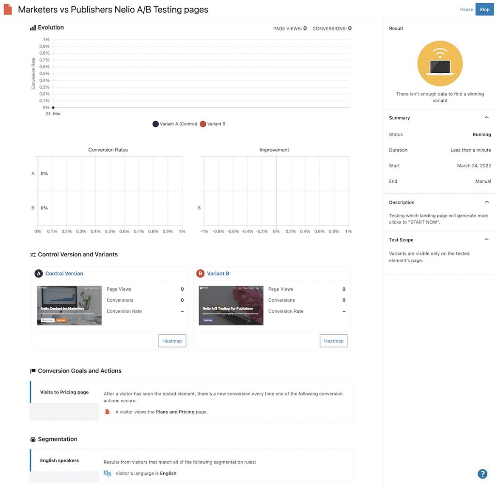Click 'Conversion Rate' label under Variant B
This screenshot has height=487, width=496.
(x=286, y=312)
